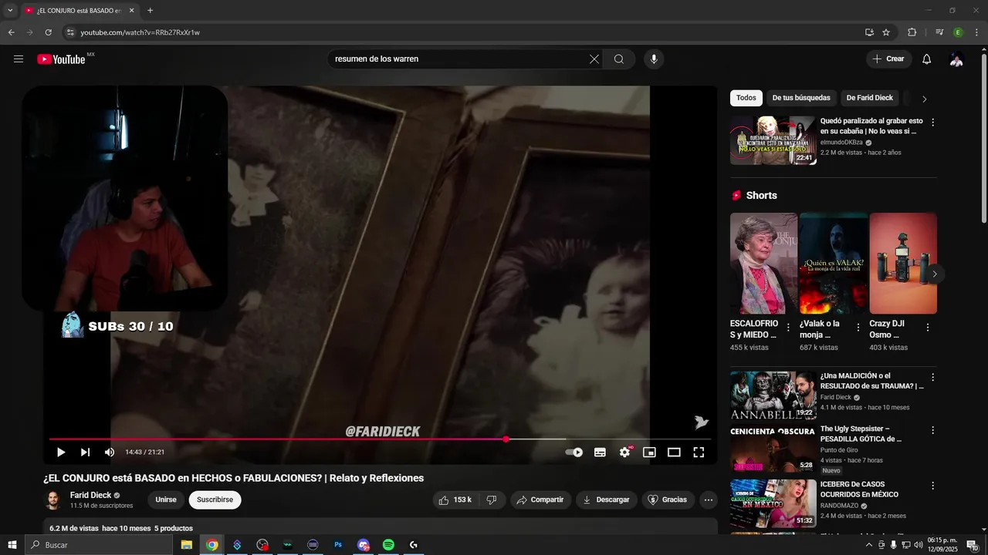
Task: Show more filter chips with right arrow
Action: click(925, 99)
